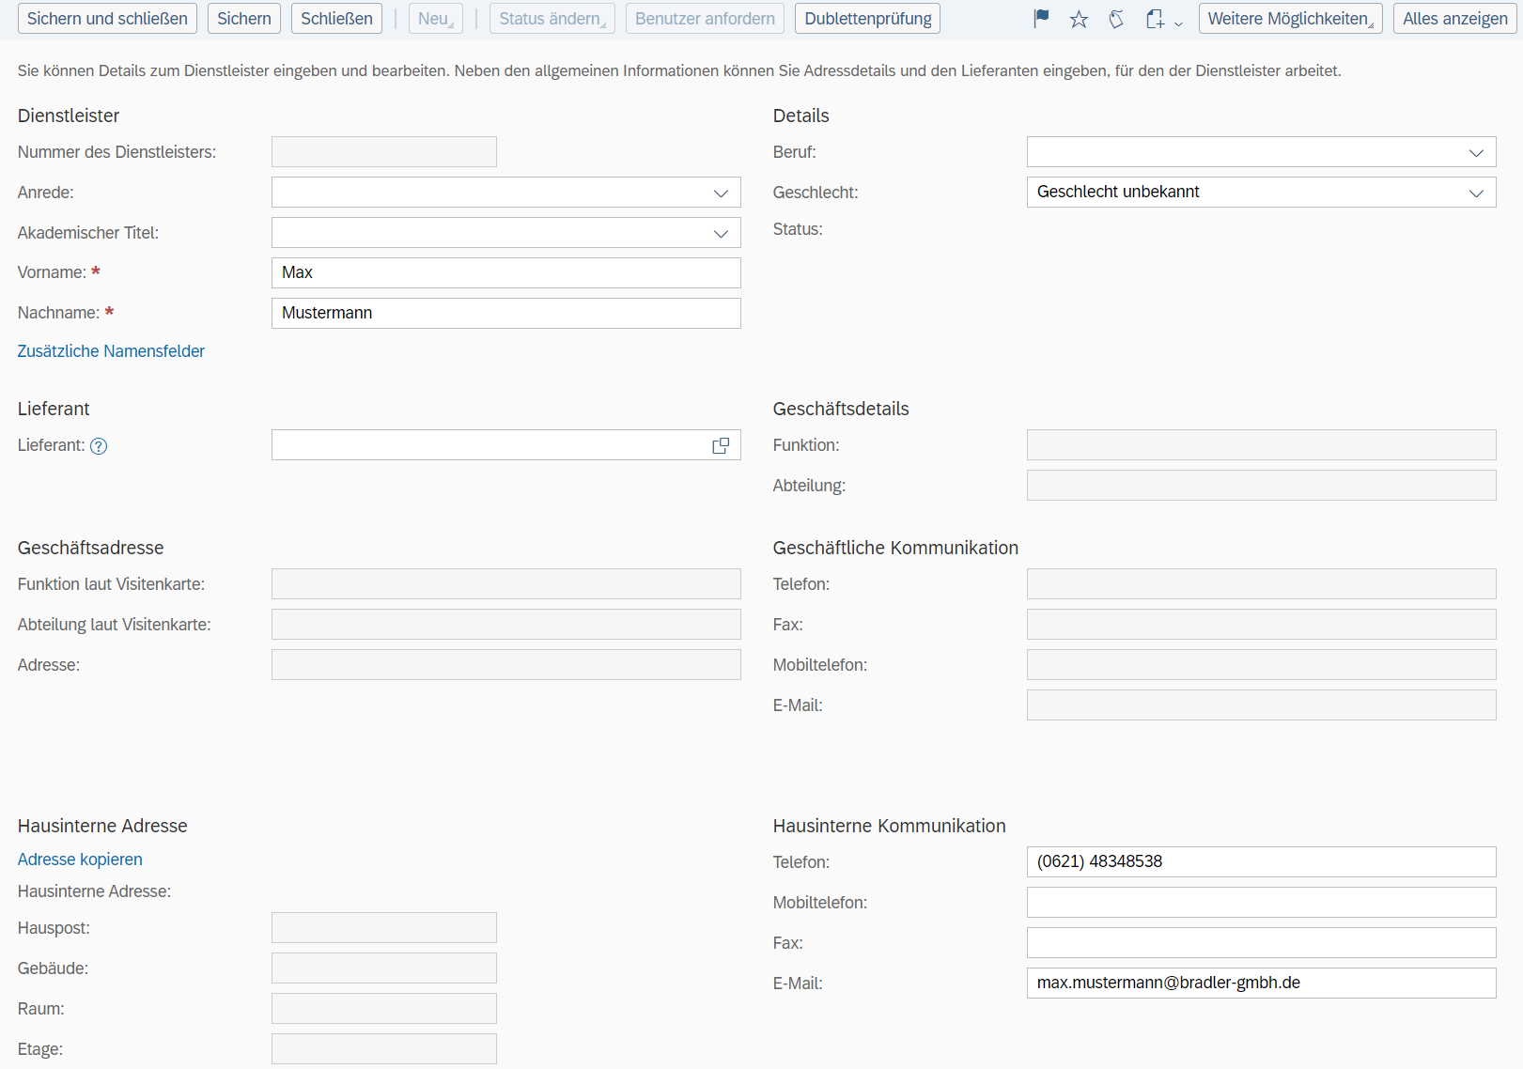1523x1069 pixels.
Task: Expand the Beruf dropdown
Action: [x=1476, y=152]
